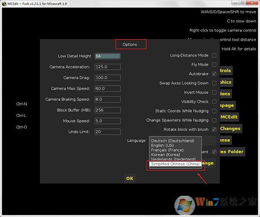Enable the Long-Distance Mode checkbox
This screenshot has height=217, width=260.
214,55
